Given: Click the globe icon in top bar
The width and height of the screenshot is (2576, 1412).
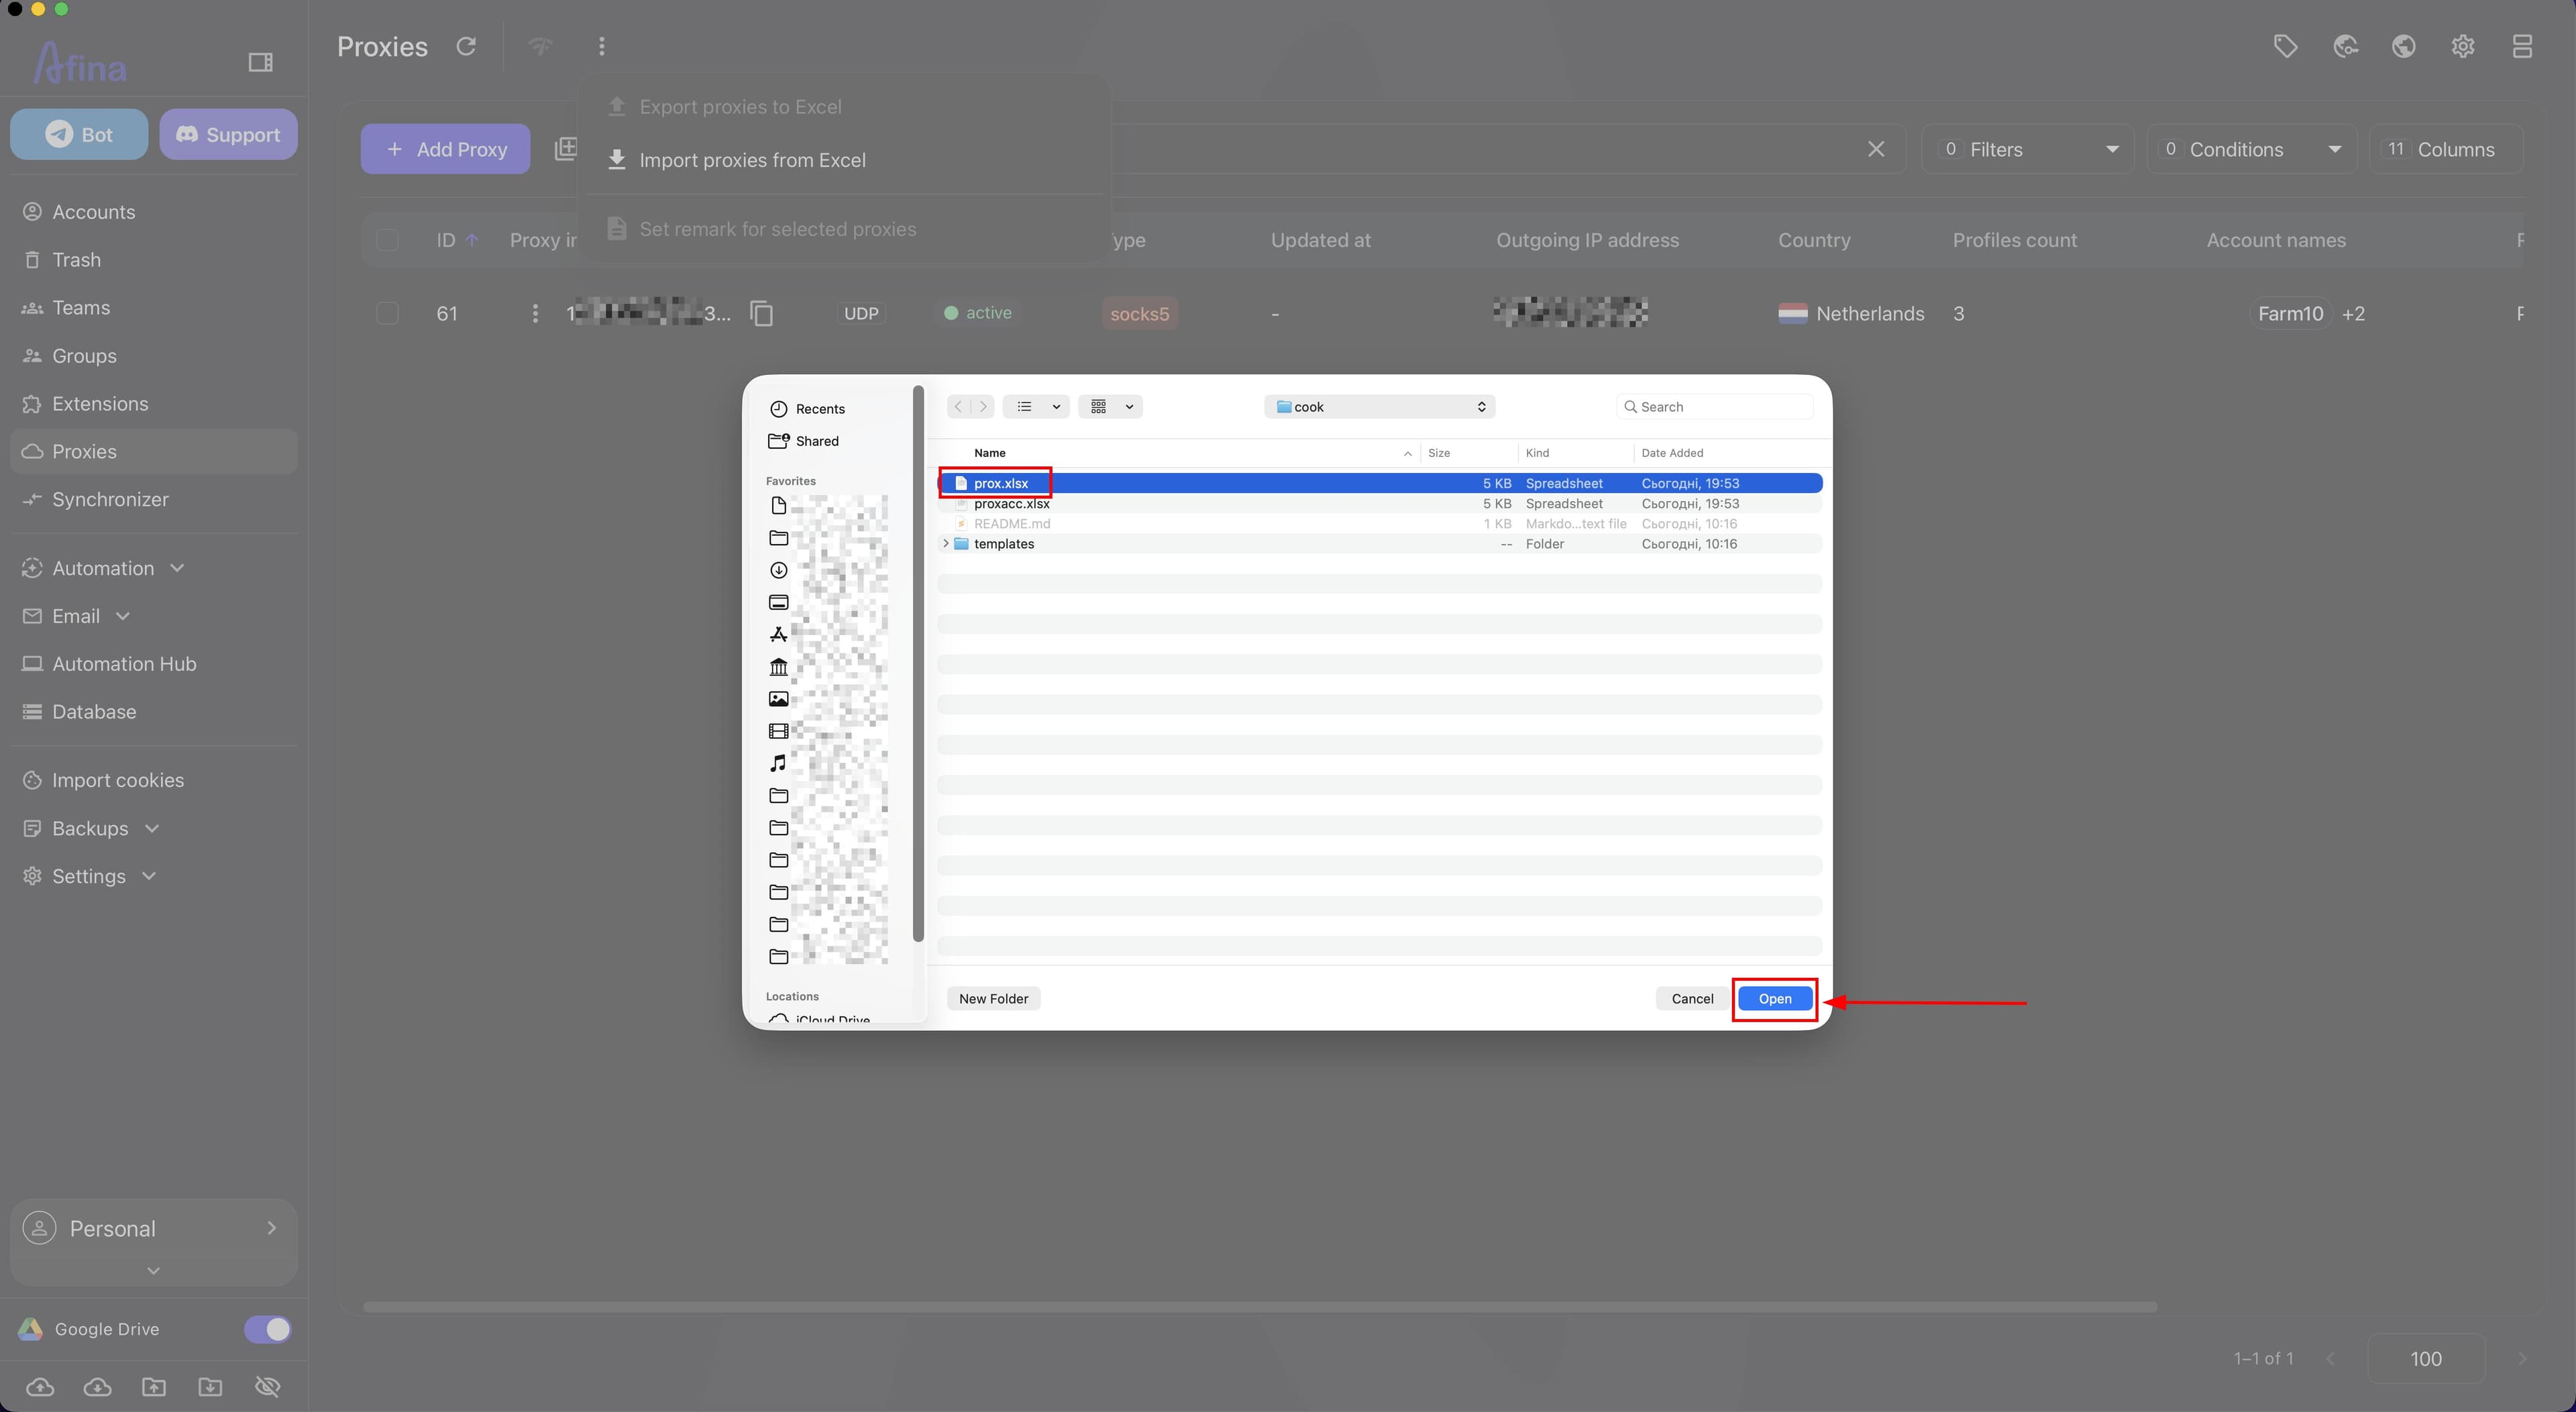Looking at the screenshot, I should [x=2404, y=46].
